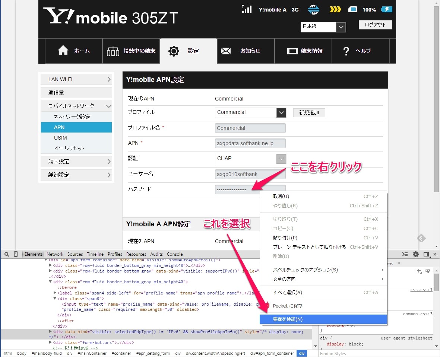Switch to the DevTools Audits tab
The width and height of the screenshot is (440, 357).
click(x=156, y=254)
